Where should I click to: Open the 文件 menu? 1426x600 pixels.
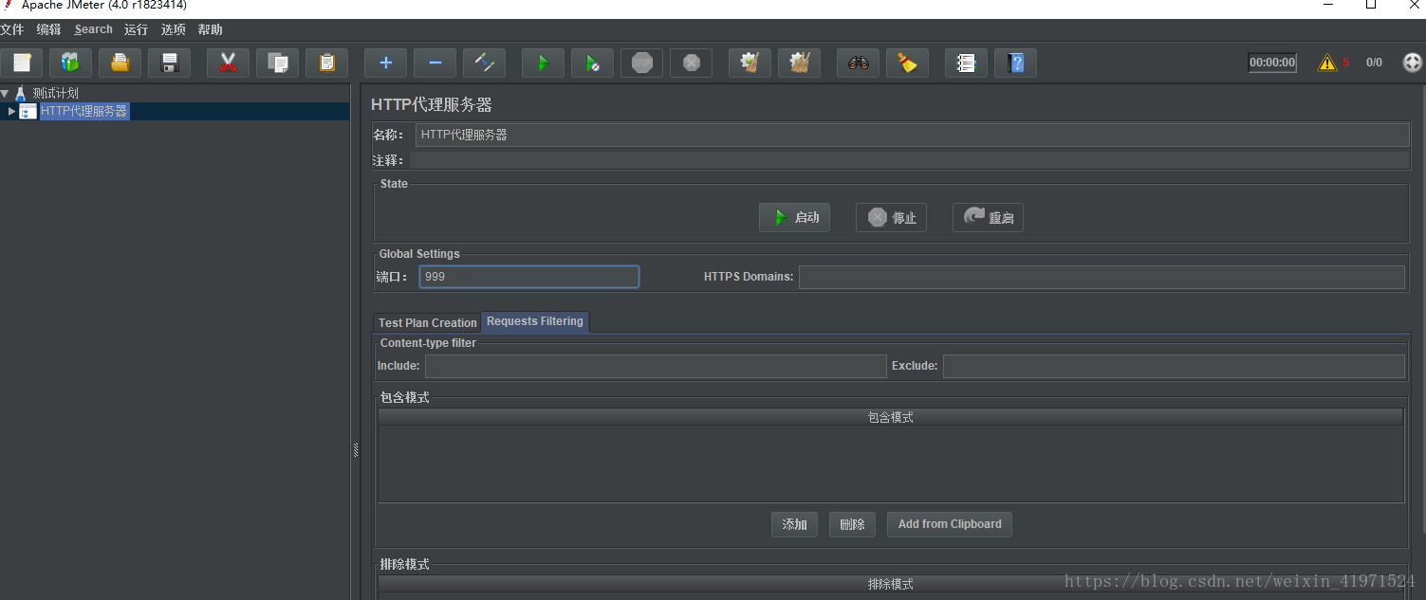click(11, 29)
